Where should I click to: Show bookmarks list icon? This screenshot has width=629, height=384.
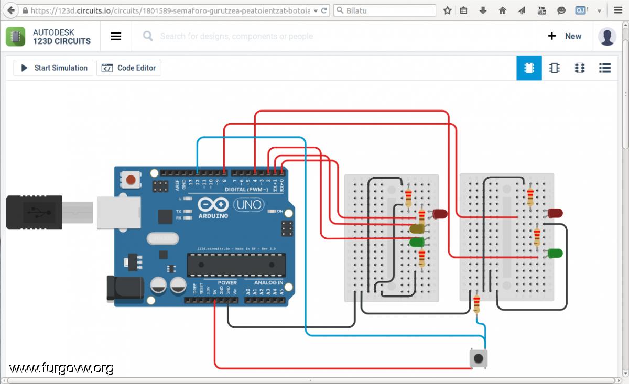click(463, 10)
